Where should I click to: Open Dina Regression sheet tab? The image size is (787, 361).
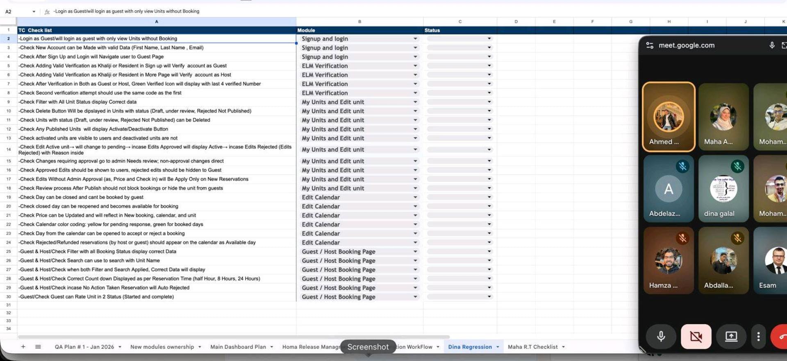(x=470, y=347)
